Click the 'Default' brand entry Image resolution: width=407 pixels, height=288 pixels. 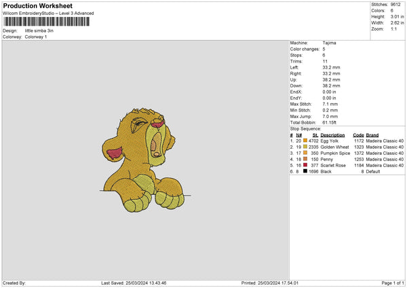coord(373,172)
